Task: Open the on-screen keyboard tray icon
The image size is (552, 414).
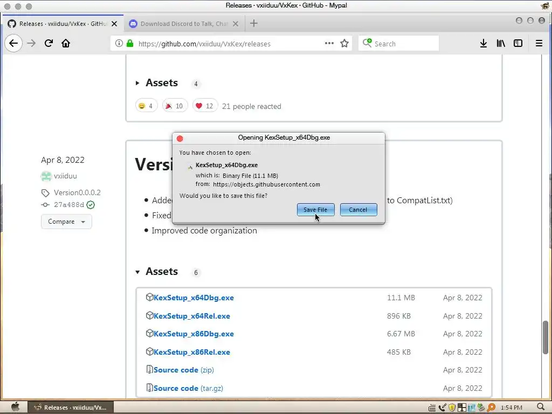Action: pos(432,408)
